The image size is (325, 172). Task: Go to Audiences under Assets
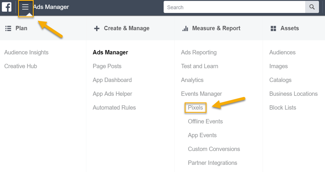pos(282,52)
